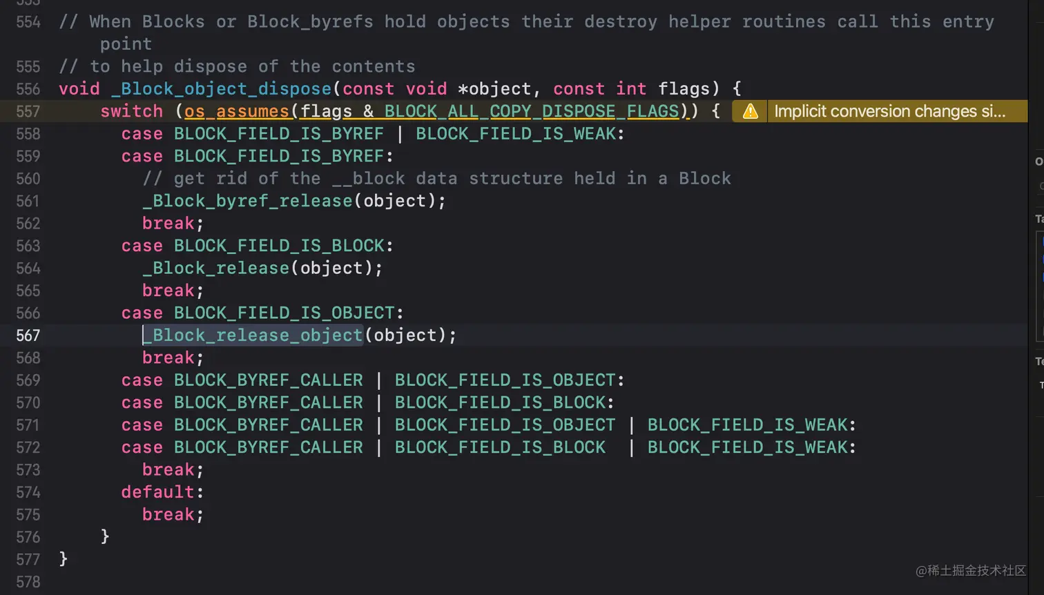Click the _Block_release call on line 564
The height and width of the screenshot is (595, 1044).
coord(216,268)
